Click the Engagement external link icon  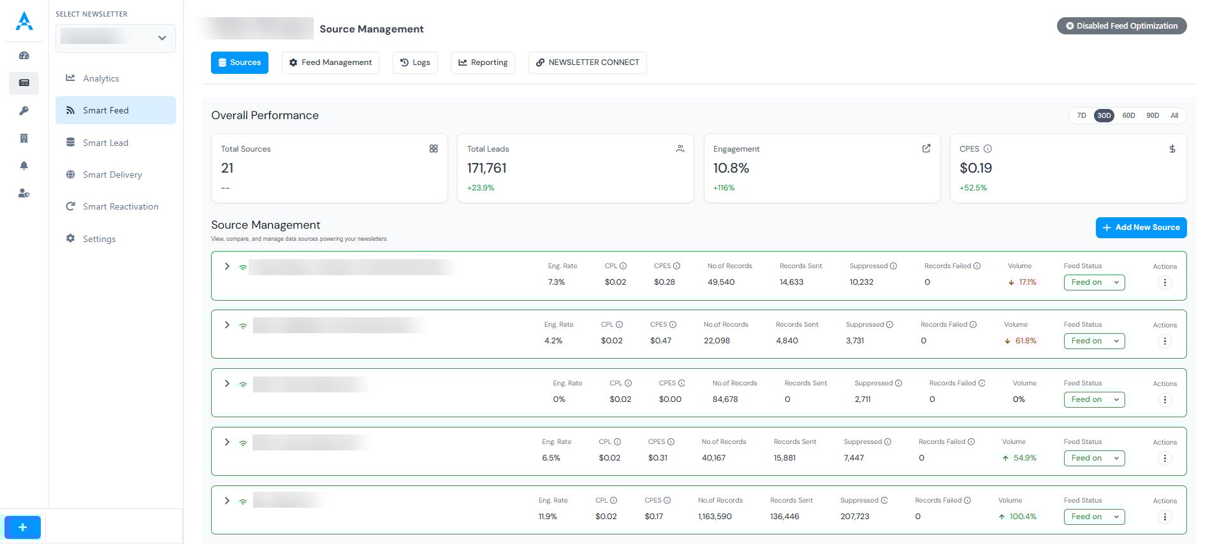click(926, 148)
